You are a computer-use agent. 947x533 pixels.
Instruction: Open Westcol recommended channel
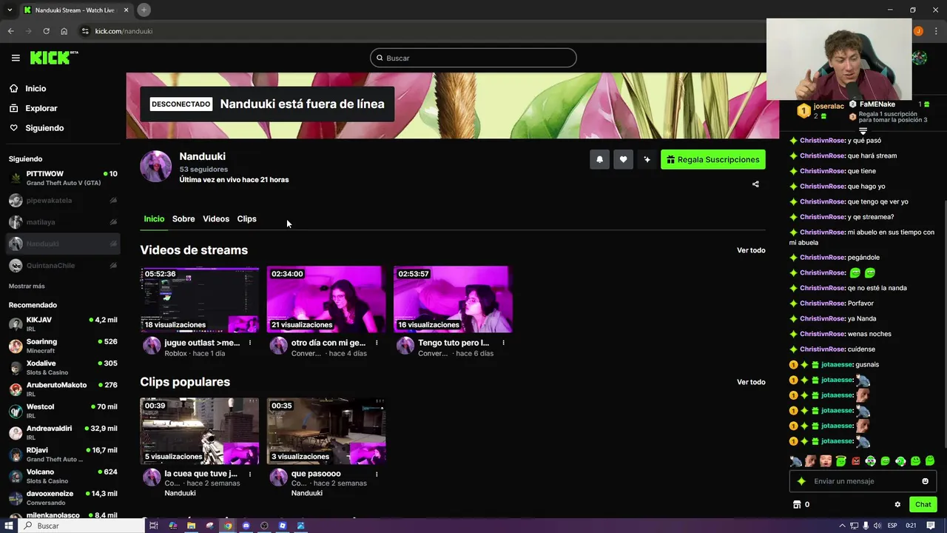point(63,411)
